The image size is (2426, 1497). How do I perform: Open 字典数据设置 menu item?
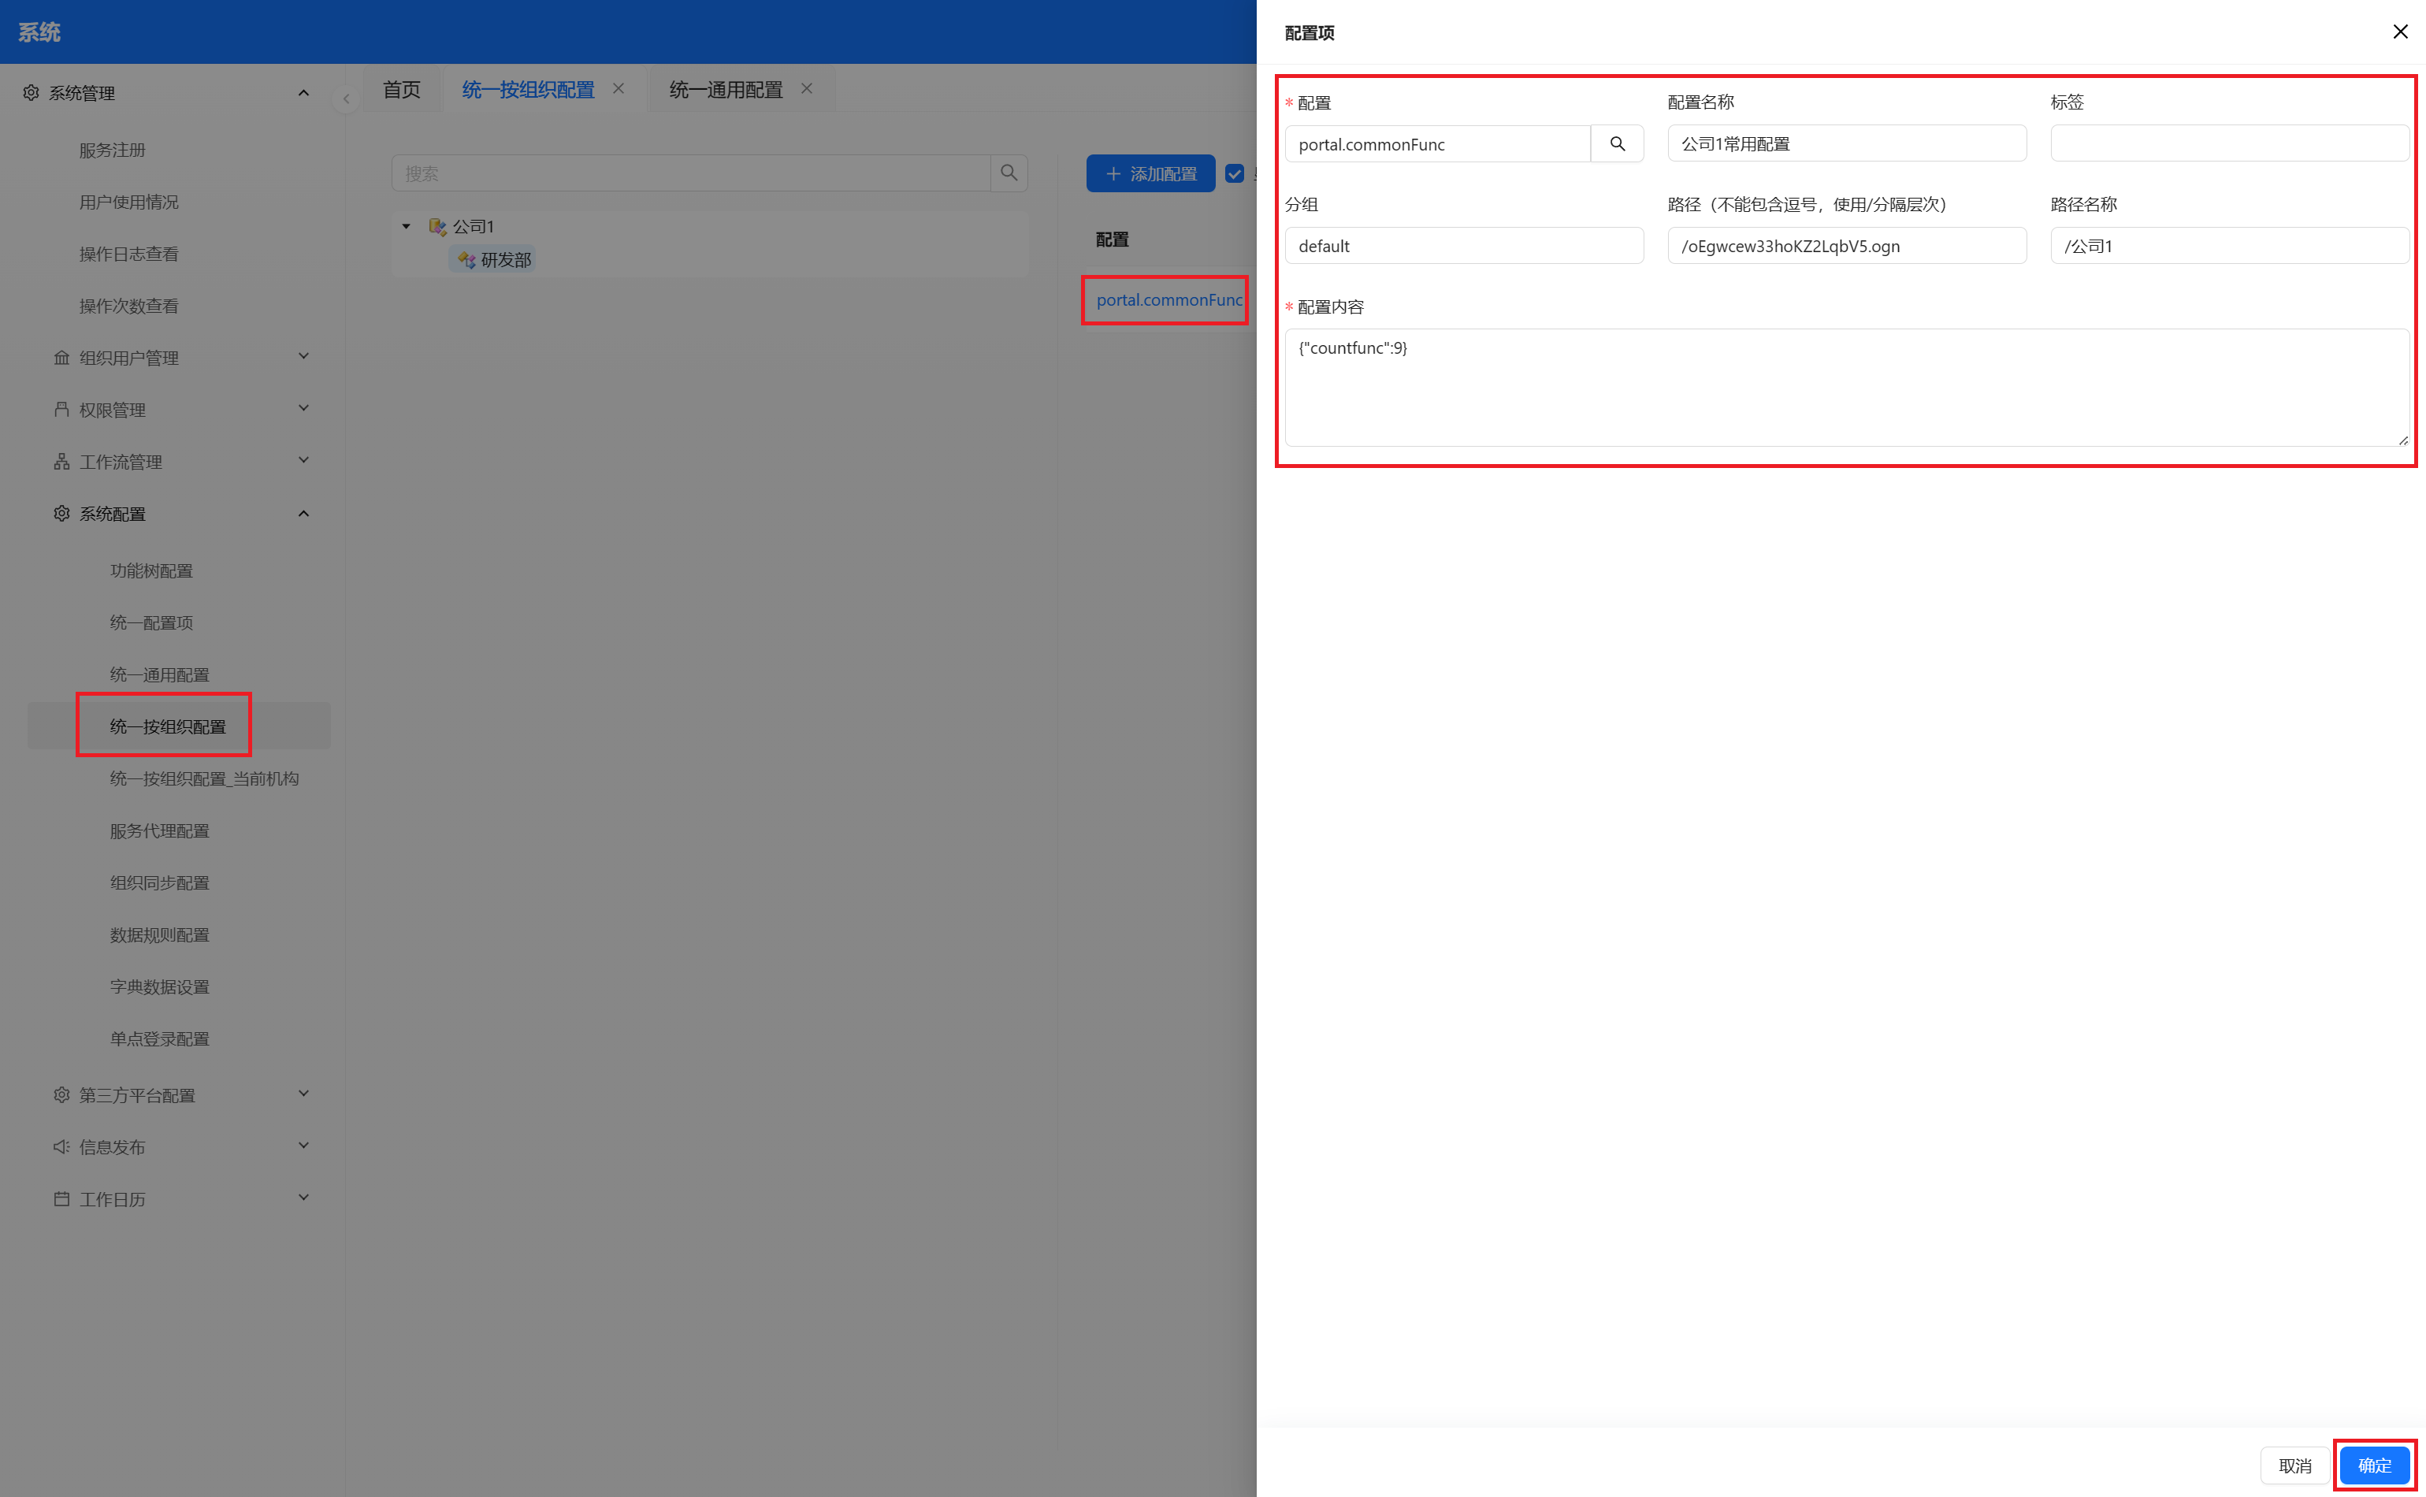coord(159,986)
